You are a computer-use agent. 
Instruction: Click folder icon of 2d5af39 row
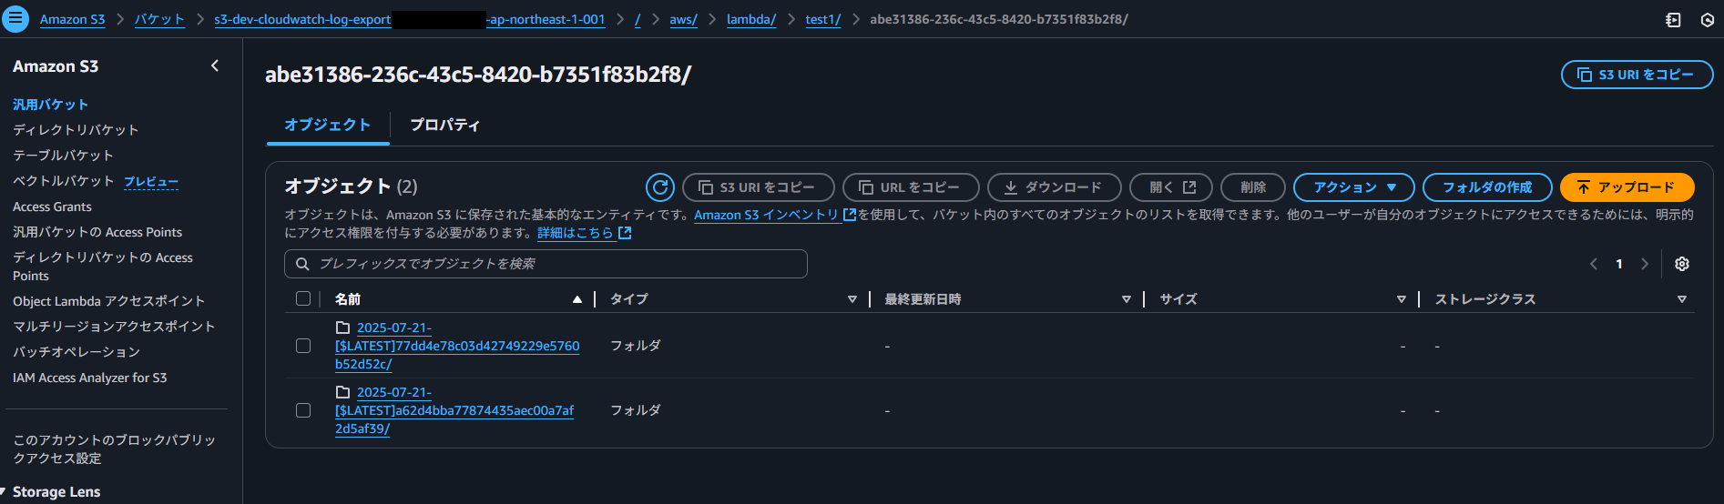click(342, 392)
